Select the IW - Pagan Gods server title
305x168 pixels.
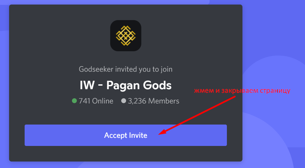pos(126,86)
